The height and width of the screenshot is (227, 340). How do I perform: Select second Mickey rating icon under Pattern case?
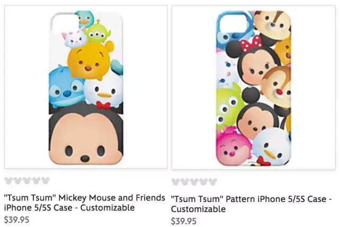point(185,182)
